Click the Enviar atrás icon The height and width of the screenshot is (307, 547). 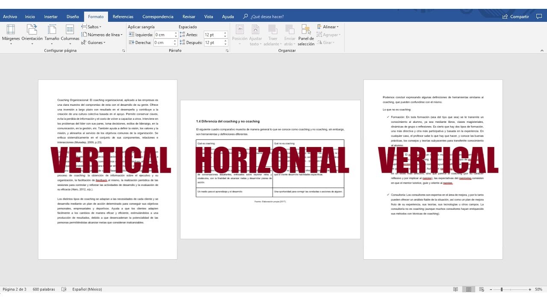[290, 29]
